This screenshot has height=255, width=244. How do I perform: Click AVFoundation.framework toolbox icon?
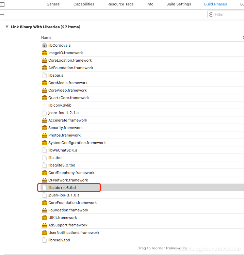point(44,68)
